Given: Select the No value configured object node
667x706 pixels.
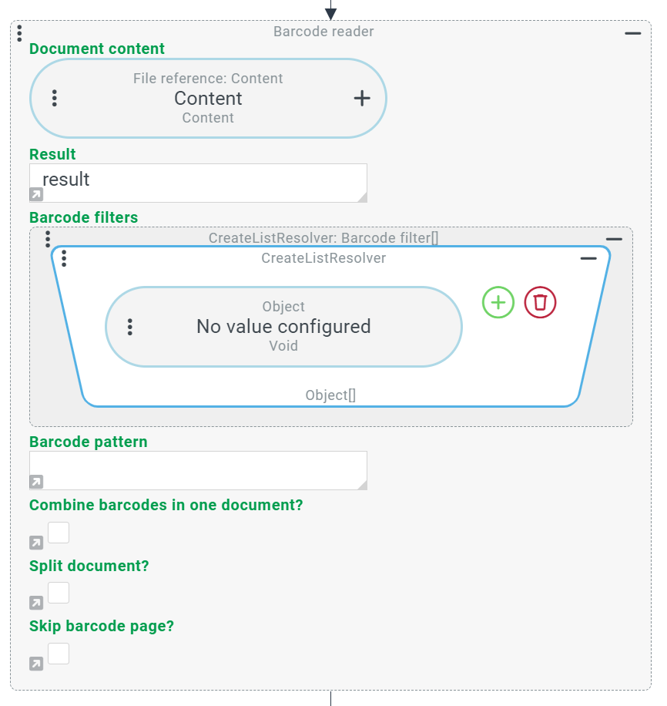Looking at the screenshot, I should tap(283, 327).
